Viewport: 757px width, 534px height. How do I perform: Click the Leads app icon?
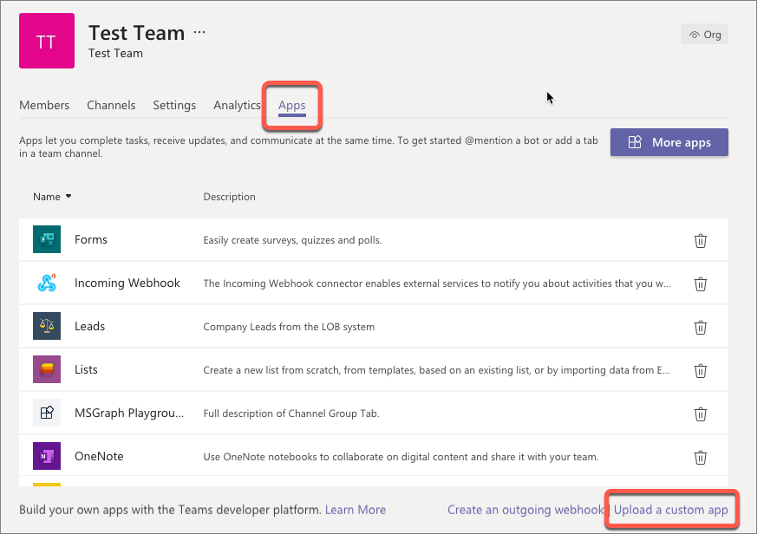click(47, 326)
